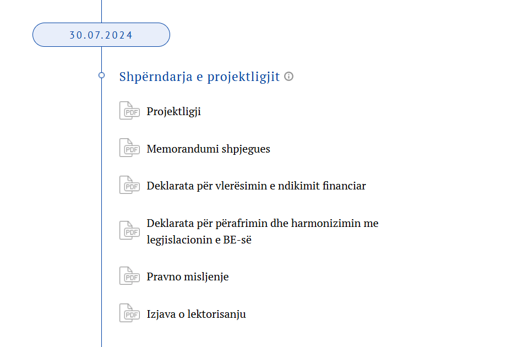Viewport: 512px width, 347px height.
Task: Open the Izjava o lektorisanju link
Action: 196,314
